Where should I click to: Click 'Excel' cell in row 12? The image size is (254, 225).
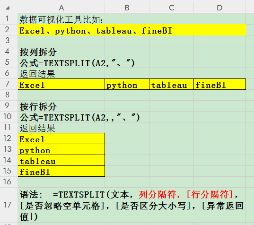coord(61,138)
